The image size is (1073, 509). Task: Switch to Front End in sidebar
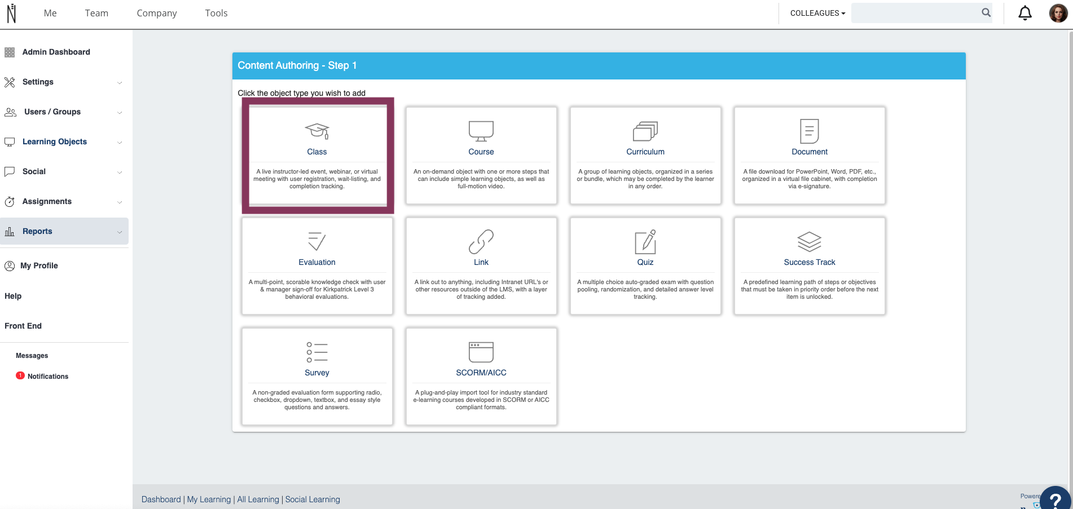point(23,326)
